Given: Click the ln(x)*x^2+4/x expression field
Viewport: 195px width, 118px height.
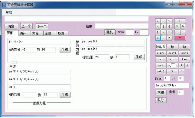Looking at the screenshot, I should (x=172, y=85).
